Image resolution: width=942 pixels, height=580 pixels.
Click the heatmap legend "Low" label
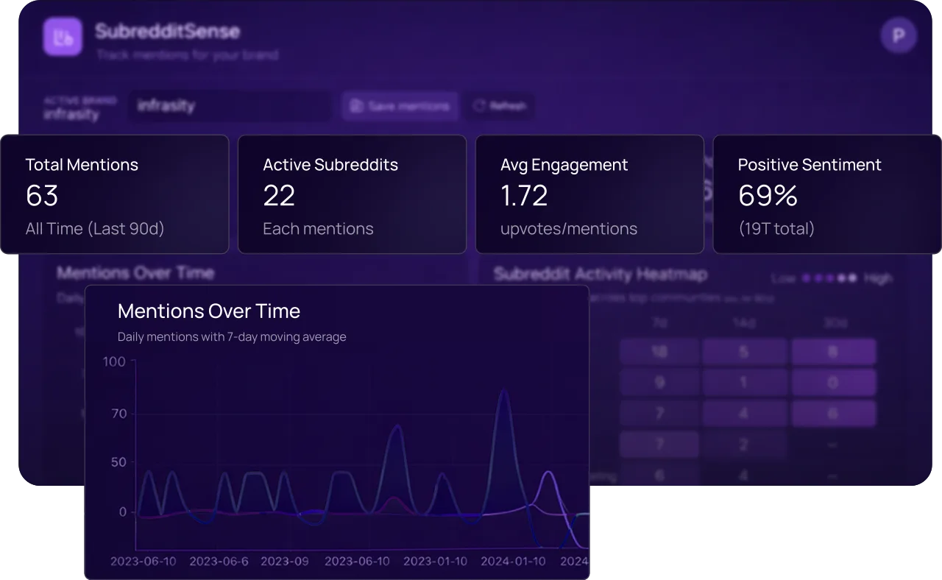784,278
